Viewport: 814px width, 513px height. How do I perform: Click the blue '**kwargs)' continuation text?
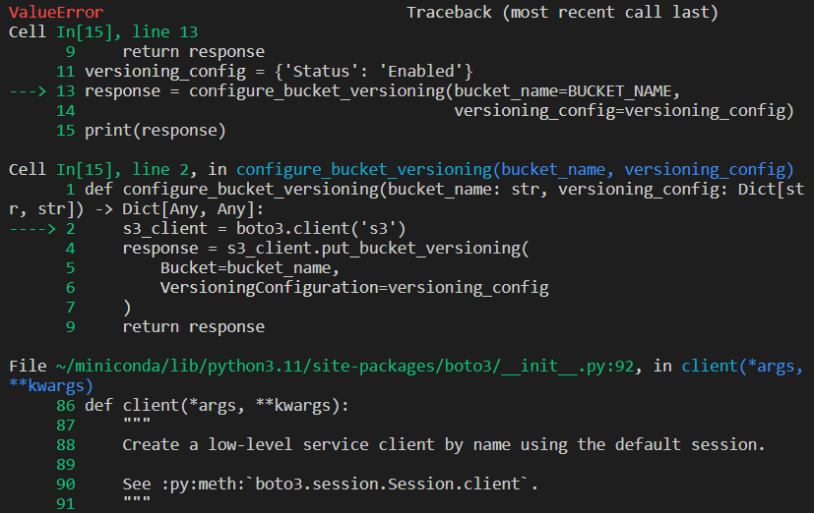[x=51, y=386]
